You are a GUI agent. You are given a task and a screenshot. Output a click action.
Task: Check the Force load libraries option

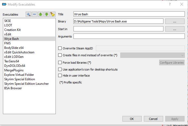(60, 63)
